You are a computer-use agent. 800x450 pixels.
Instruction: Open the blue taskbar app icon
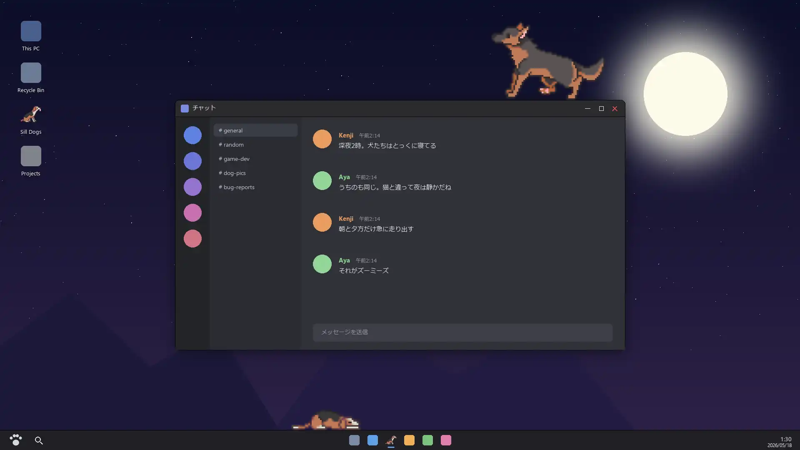coord(372,440)
